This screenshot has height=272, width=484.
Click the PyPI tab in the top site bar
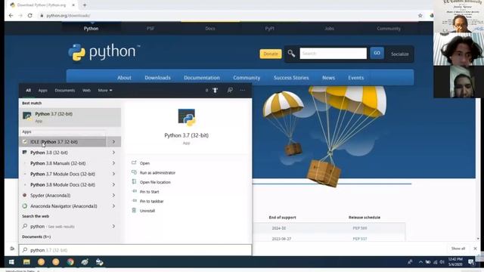pyautogui.click(x=269, y=29)
